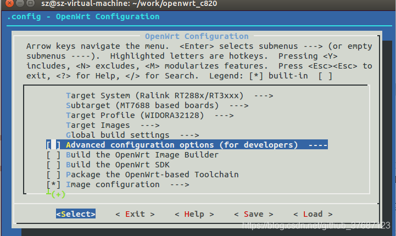396x236 pixels.
Task: Click the arrow after Target System
Action: click(x=264, y=96)
